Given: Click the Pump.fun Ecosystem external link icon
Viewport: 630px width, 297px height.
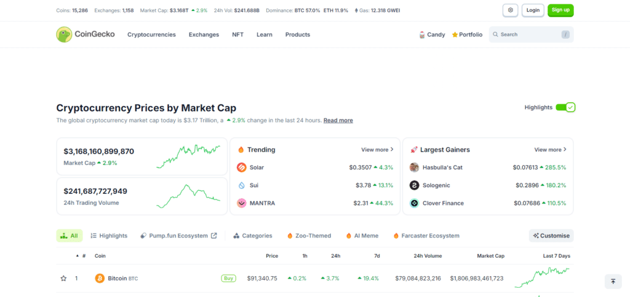Looking at the screenshot, I should (214, 236).
